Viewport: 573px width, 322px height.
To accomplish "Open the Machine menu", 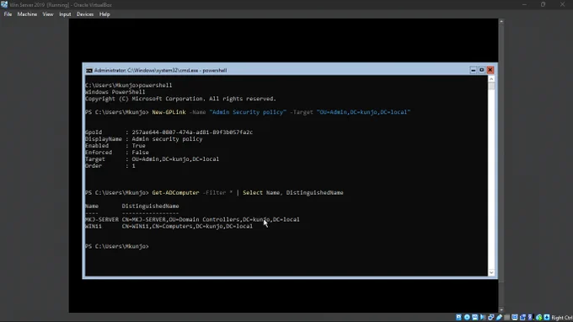I will click(27, 14).
